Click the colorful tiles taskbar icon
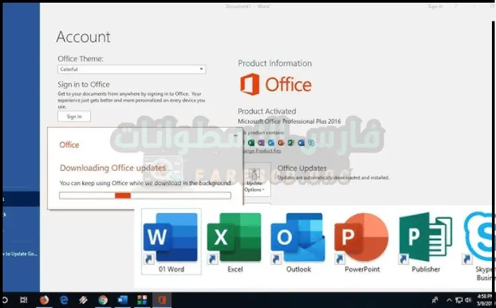This screenshot has width=496, height=308. click(x=142, y=299)
